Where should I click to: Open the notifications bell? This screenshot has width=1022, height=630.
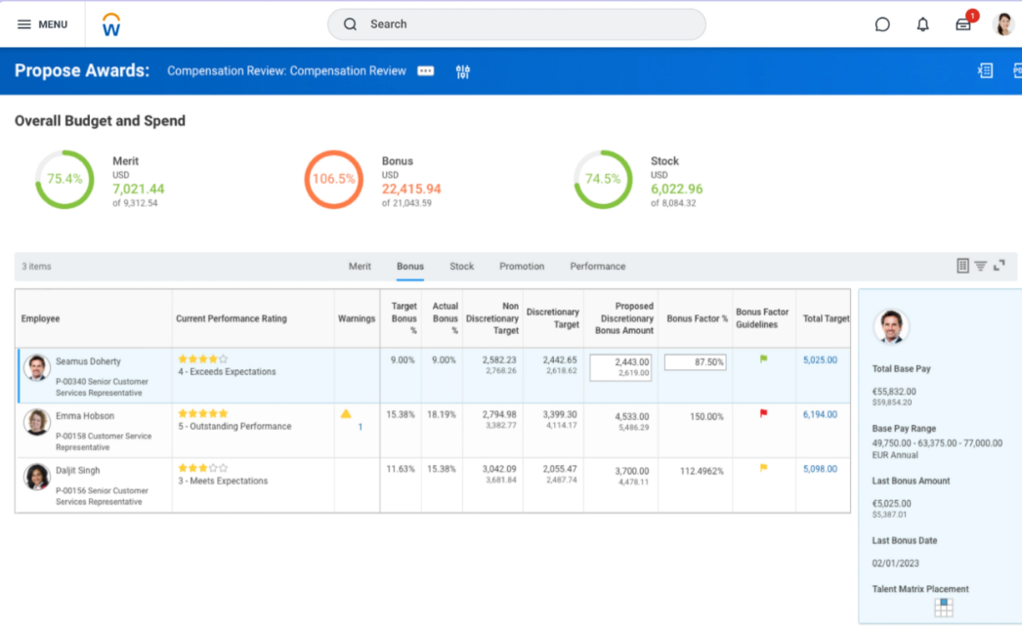[922, 24]
